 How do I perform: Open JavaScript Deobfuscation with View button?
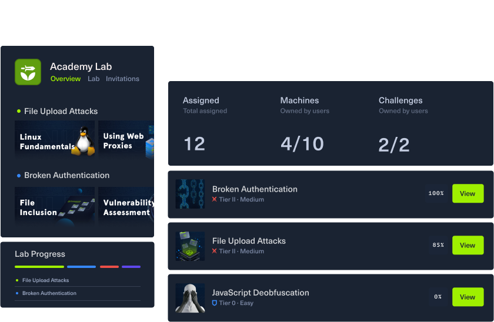(468, 297)
